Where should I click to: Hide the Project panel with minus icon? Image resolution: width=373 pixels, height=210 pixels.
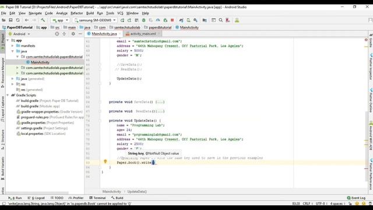tap(80, 34)
